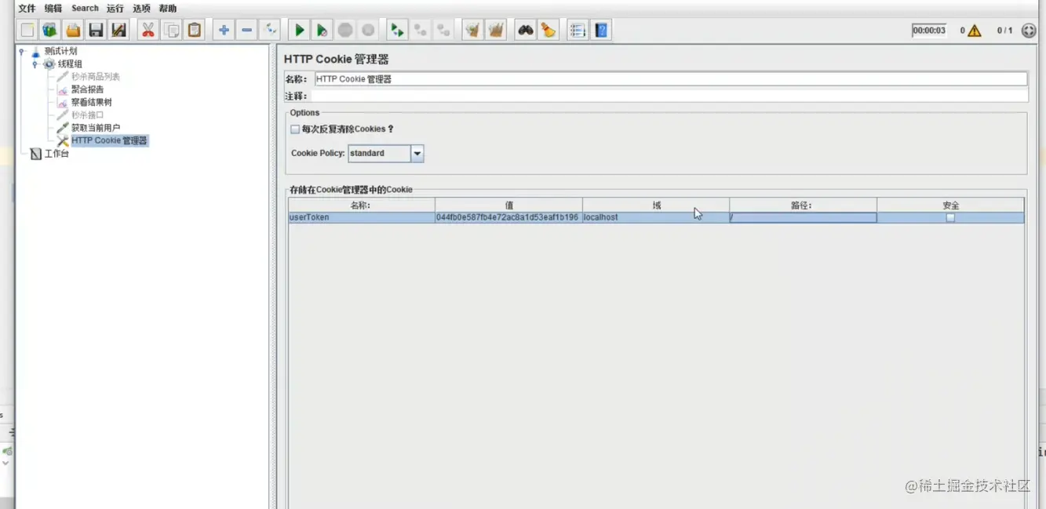Image resolution: width=1046 pixels, height=509 pixels.
Task: Open the 选项 menu
Action: pyautogui.click(x=141, y=9)
